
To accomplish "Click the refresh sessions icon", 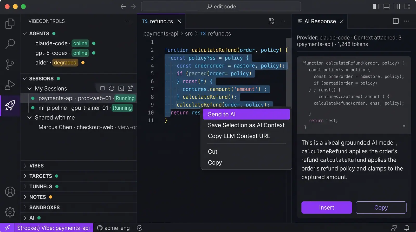I will tap(112, 88).
